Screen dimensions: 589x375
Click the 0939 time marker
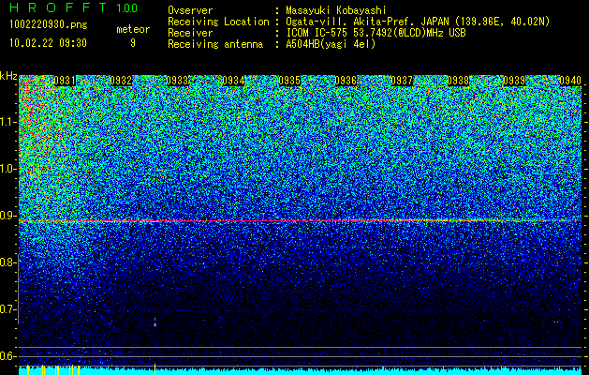(x=514, y=81)
